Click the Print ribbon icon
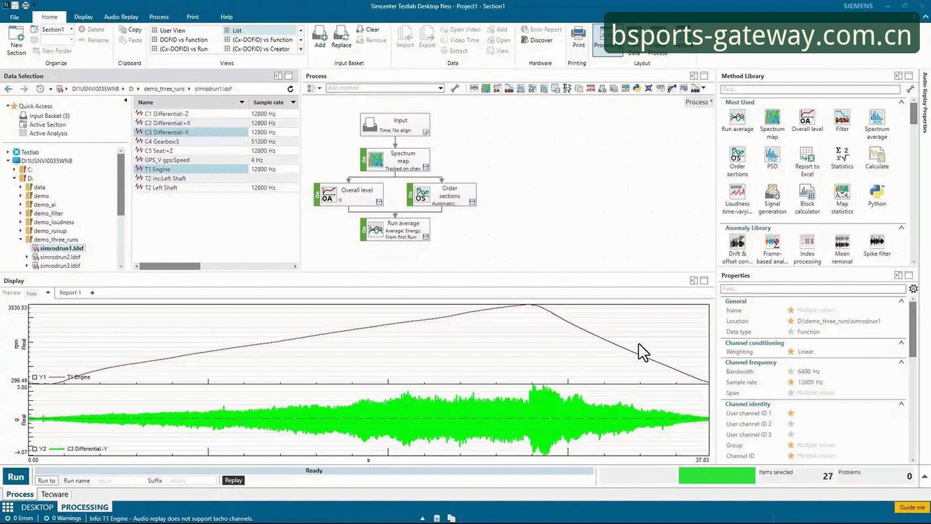 click(x=578, y=37)
